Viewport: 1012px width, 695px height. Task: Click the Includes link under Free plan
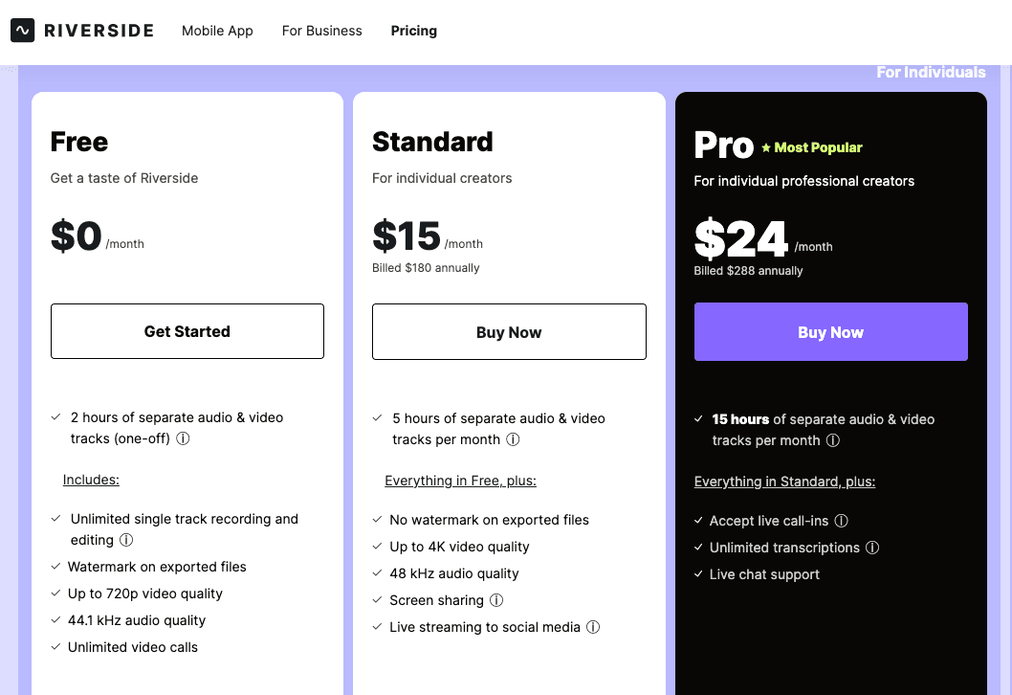[x=91, y=480]
